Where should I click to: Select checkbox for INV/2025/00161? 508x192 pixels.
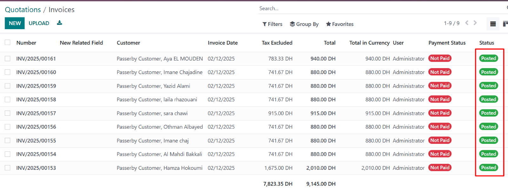[8, 59]
